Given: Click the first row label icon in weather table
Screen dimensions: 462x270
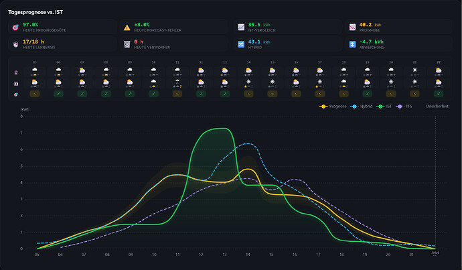Looking at the screenshot, I should point(16,72).
